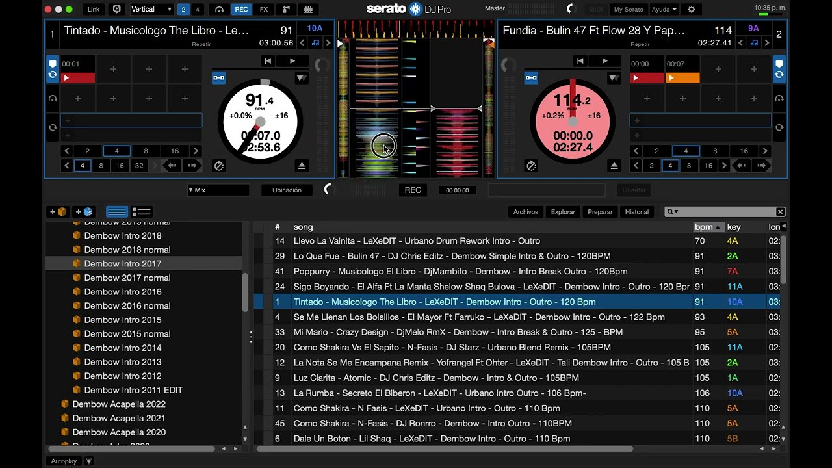Click the key sync music note on deck 1
832x468 pixels.
tap(315, 43)
